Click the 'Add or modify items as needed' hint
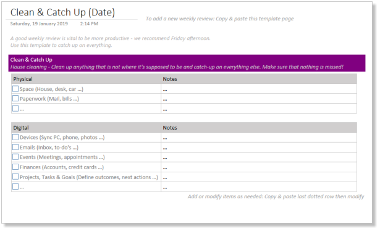 point(276,196)
